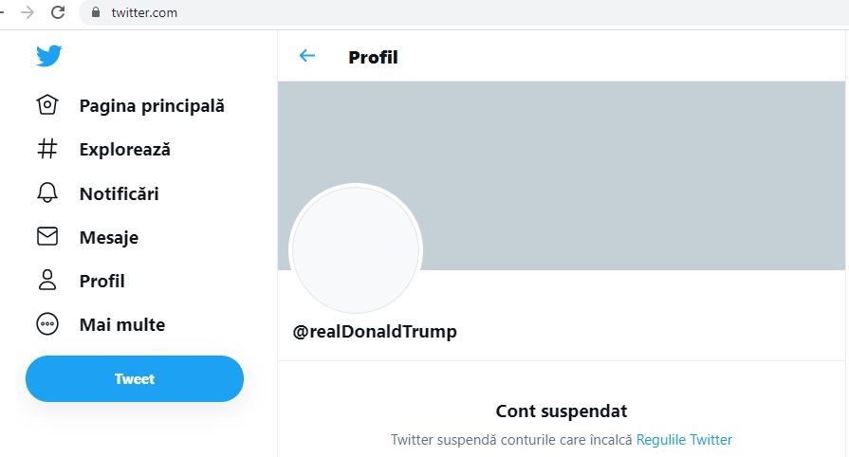Select the Pagina principală text label

(x=152, y=105)
